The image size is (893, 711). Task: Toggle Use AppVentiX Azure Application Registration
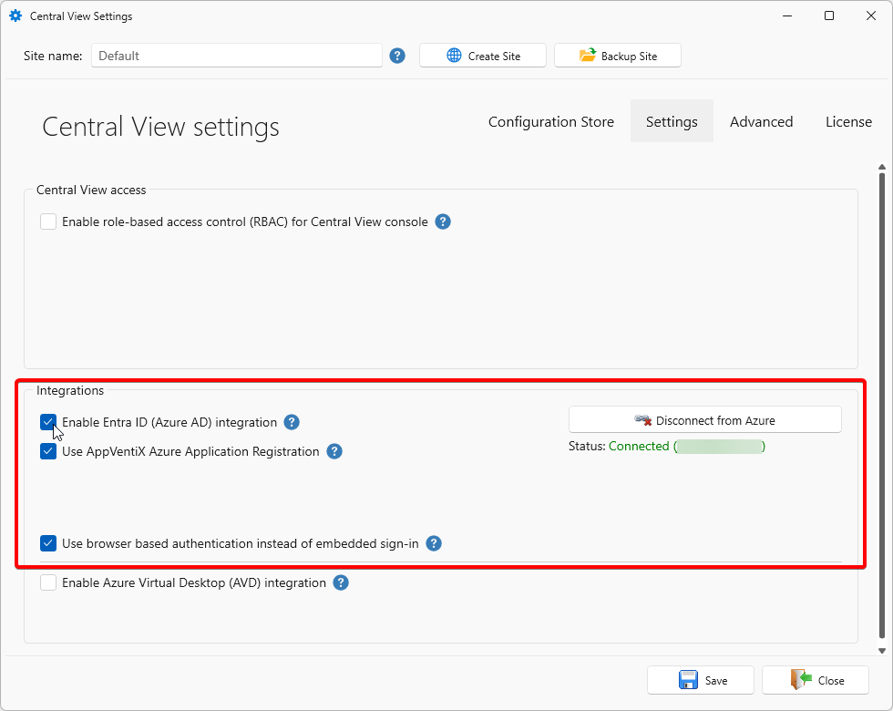pos(48,451)
